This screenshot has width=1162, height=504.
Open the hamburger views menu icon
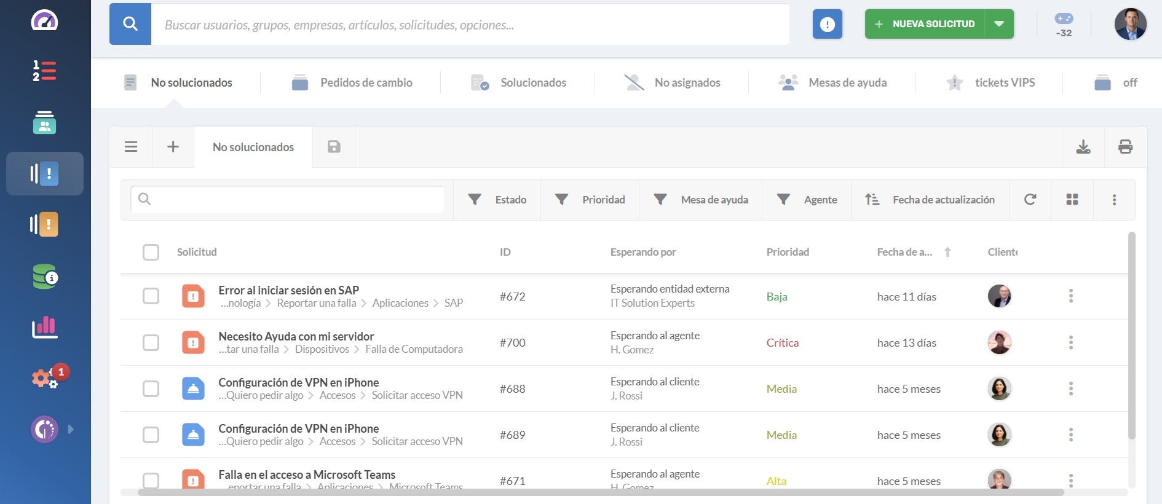point(131,147)
